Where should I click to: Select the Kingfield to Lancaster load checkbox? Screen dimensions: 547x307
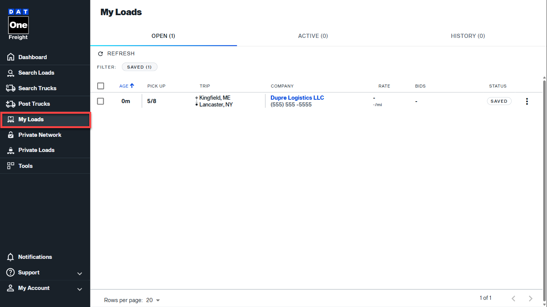pos(101,101)
